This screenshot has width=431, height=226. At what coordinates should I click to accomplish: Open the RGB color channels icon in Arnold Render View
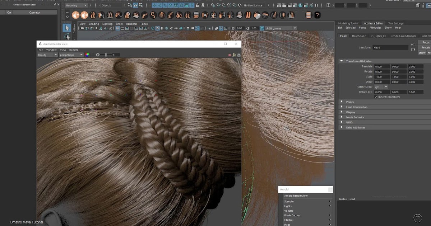pyautogui.click(x=87, y=55)
